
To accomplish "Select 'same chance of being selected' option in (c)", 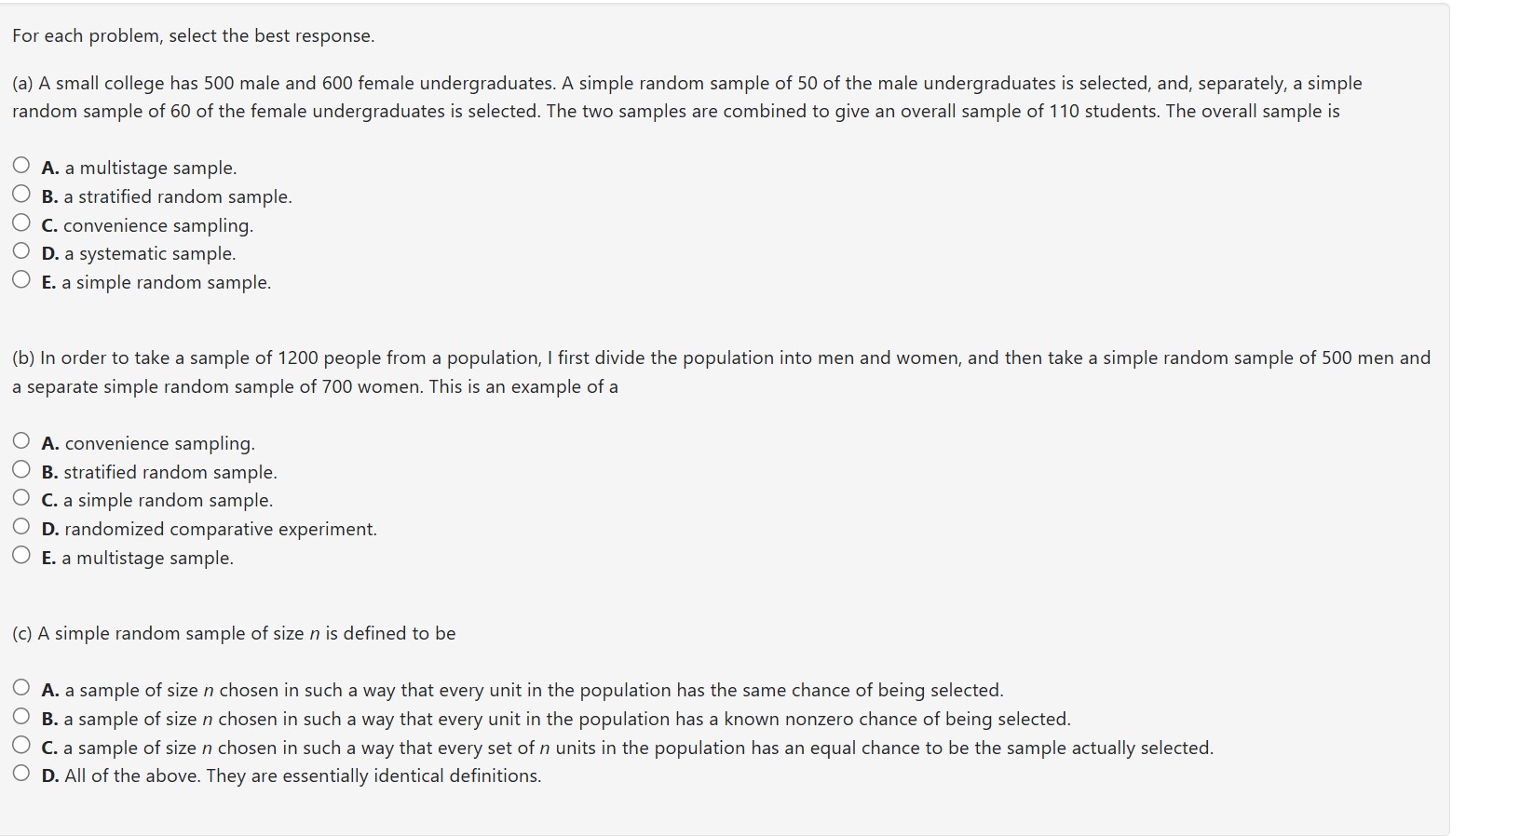I will pos(21,688).
